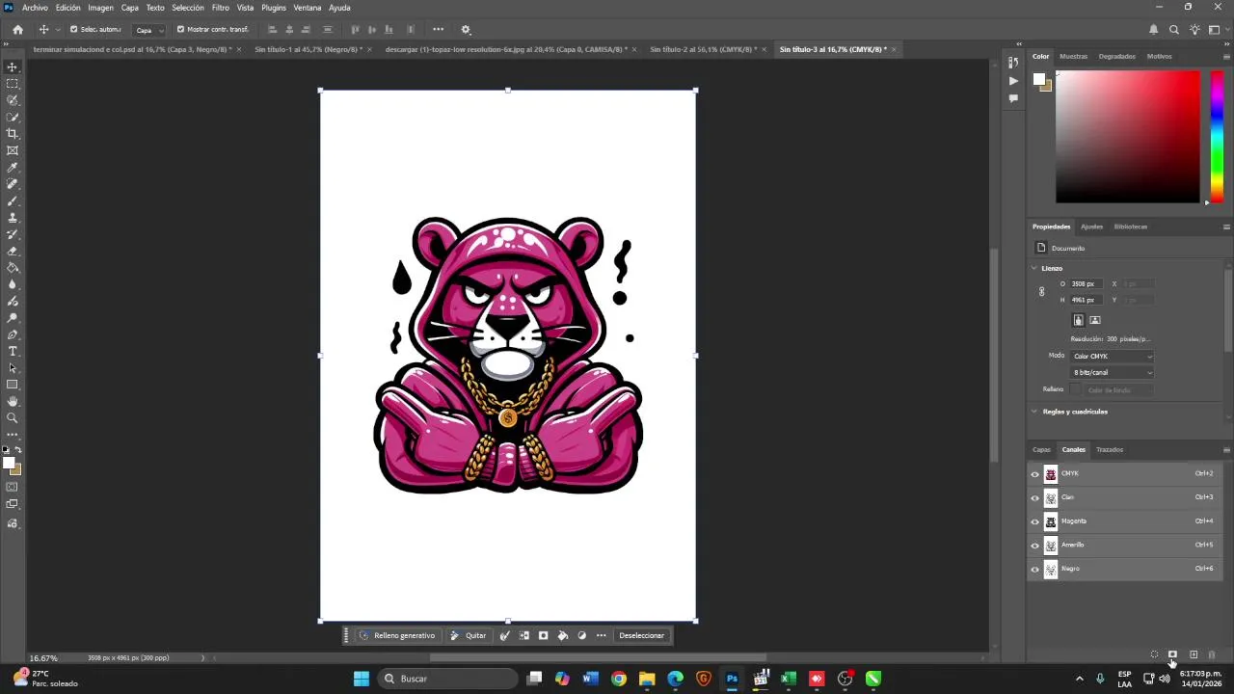Open Color panel flyout menu
Screen dimensions: 1234x694
(1226, 56)
